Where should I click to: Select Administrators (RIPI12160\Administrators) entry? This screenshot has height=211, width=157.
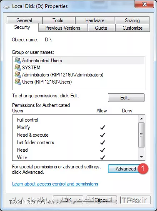coord(79,75)
